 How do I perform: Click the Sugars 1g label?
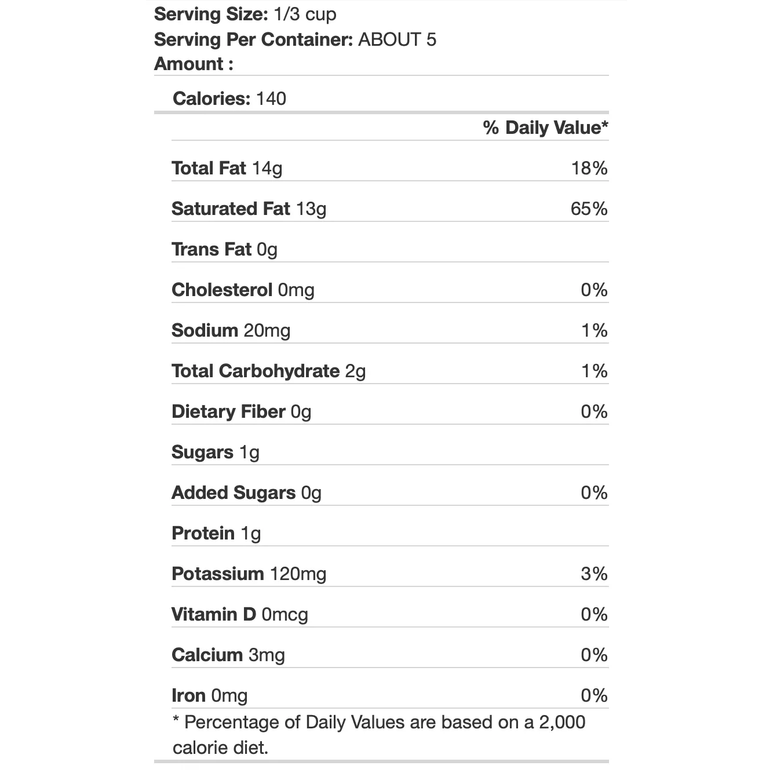(x=215, y=452)
